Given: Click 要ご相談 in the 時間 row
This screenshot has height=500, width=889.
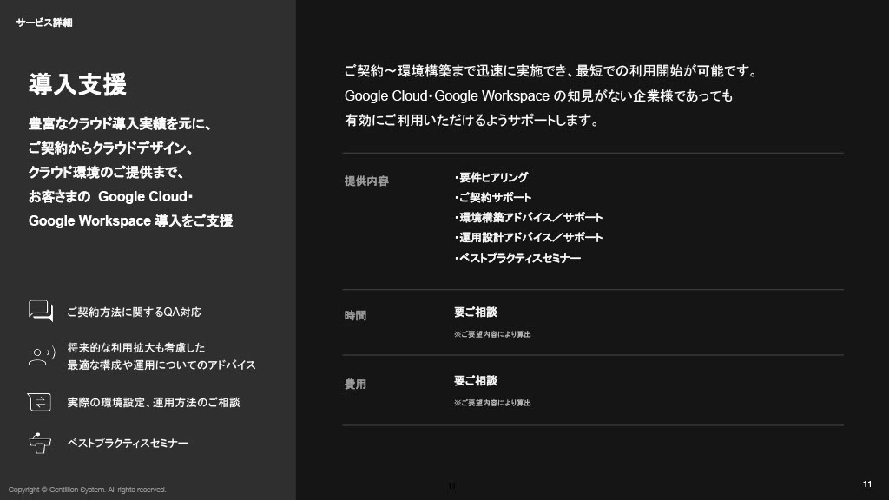Looking at the screenshot, I should click(475, 312).
